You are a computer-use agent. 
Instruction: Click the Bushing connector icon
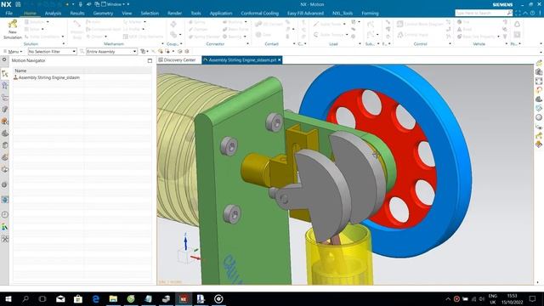point(225,22)
